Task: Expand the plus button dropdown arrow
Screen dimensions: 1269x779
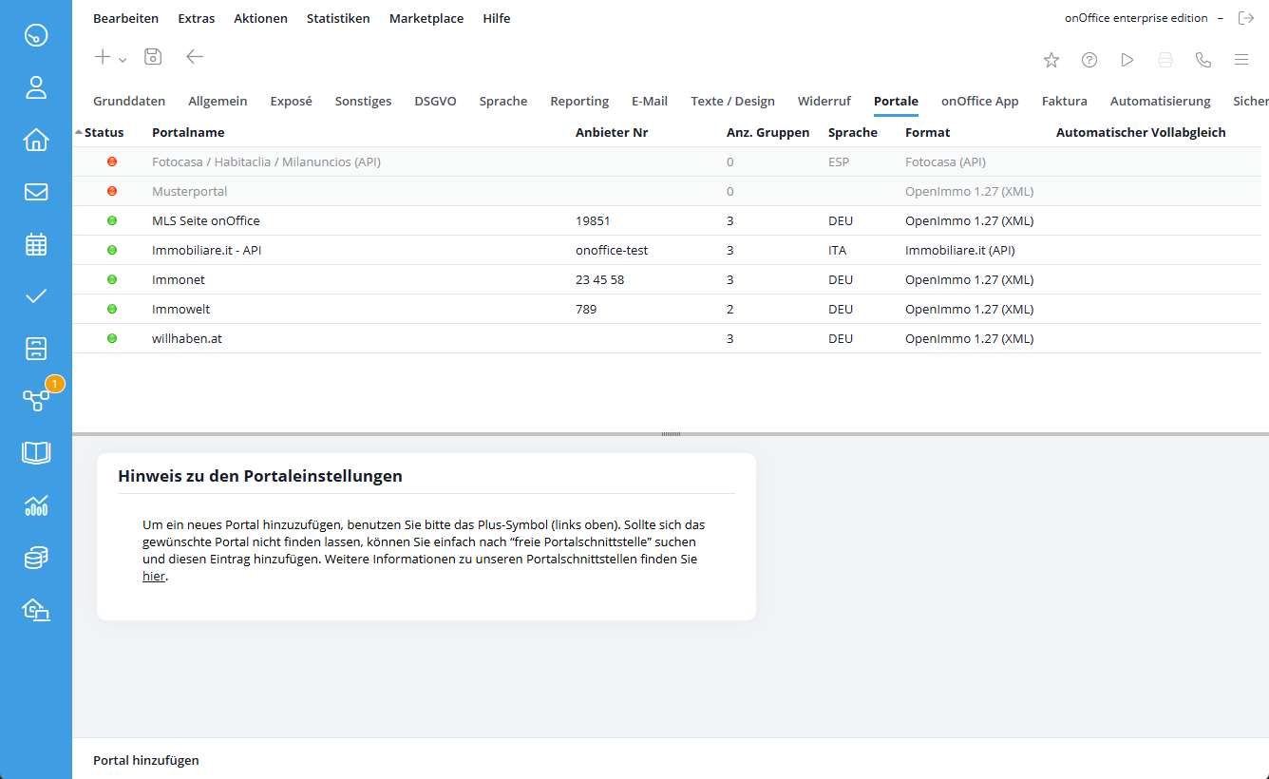Action: tap(123, 59)
